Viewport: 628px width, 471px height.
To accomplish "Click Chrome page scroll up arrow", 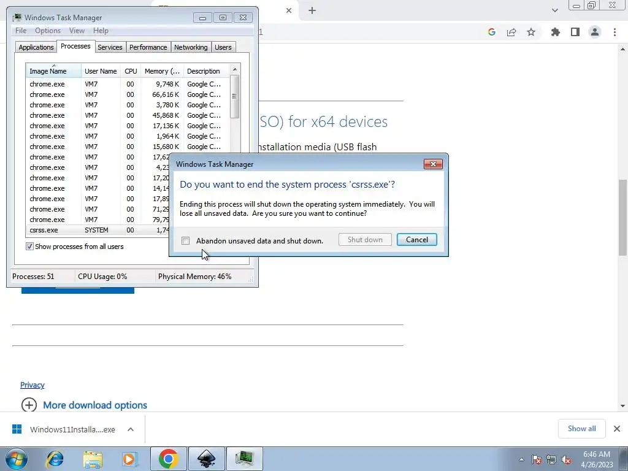I will 622,49.
